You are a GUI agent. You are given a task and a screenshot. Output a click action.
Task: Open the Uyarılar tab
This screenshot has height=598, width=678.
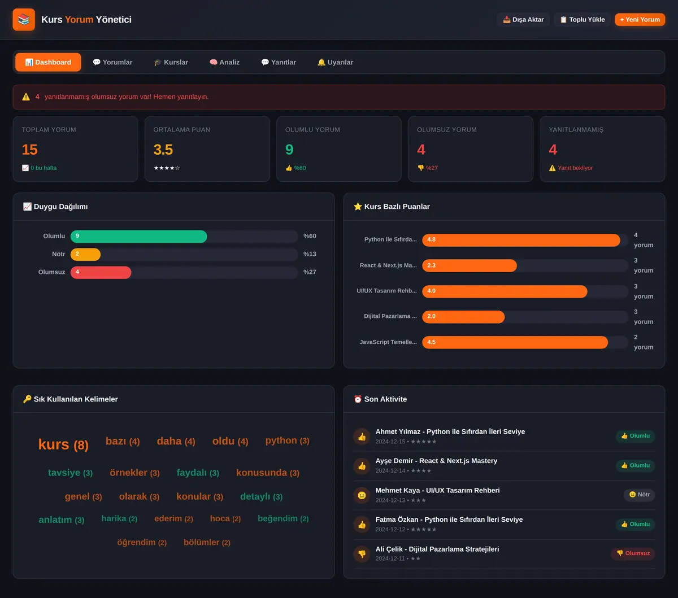[335, 62]
